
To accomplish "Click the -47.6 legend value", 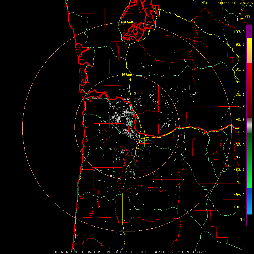I will point(239,157).
